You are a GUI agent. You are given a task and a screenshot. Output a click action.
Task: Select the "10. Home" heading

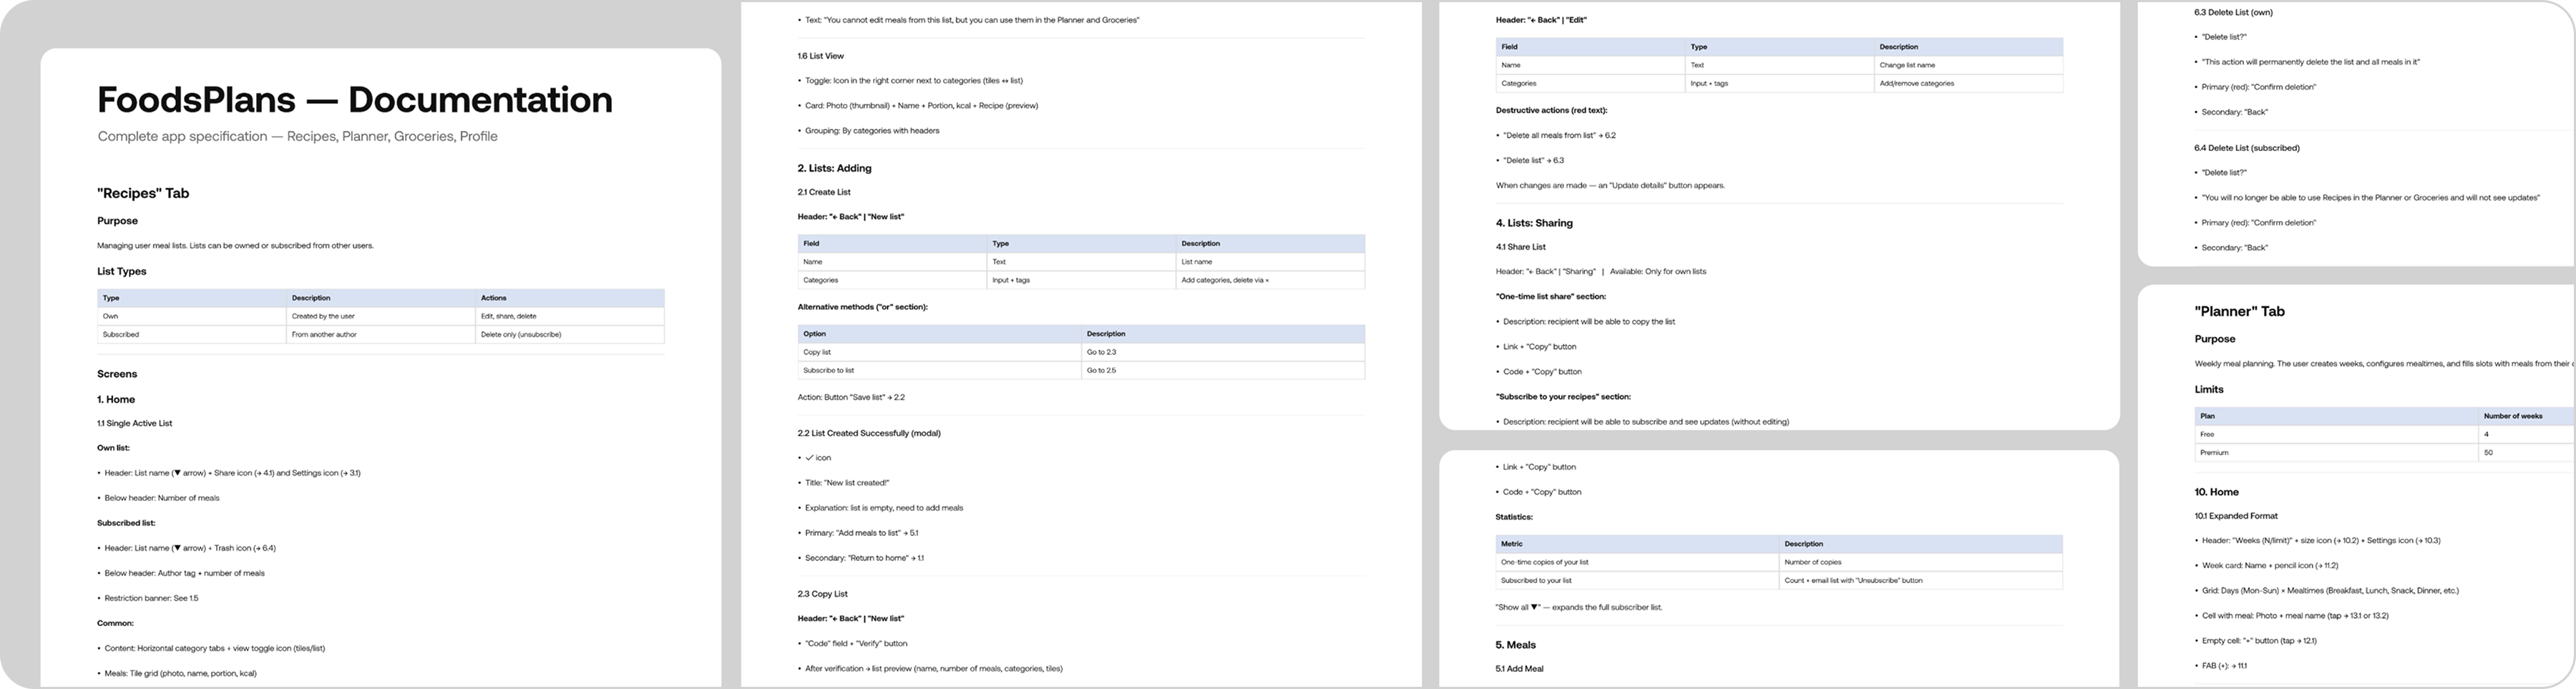click(x=2216, y=492)
